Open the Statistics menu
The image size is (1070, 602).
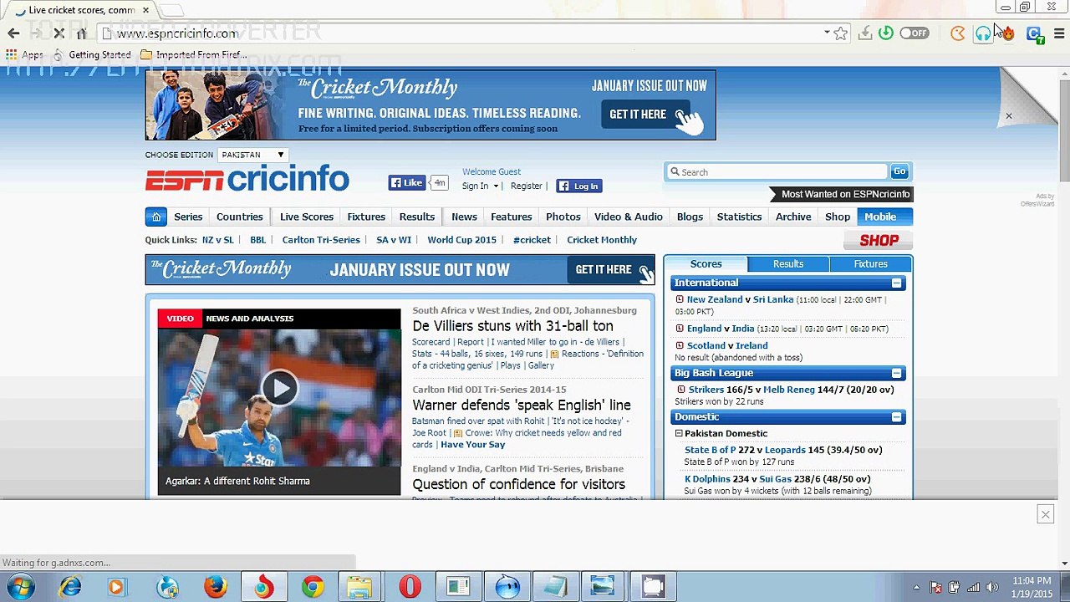tap(739, 217)
